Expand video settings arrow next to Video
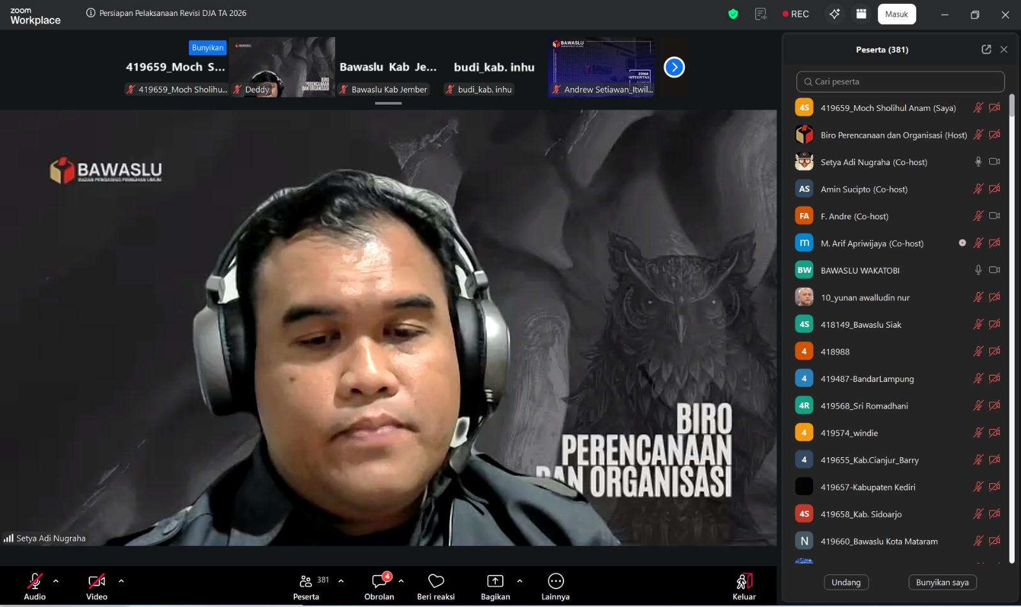The image size is (1021, 607). click(x=121, y=581)
